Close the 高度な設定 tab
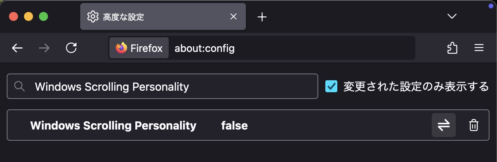The image size is (497, 162). click(233, 17)
